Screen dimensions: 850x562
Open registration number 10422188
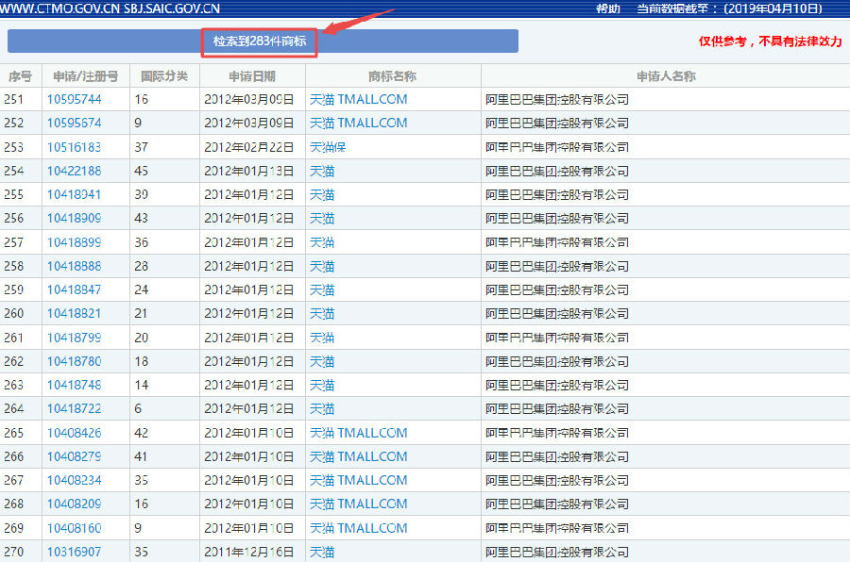[x=75, y=171]
